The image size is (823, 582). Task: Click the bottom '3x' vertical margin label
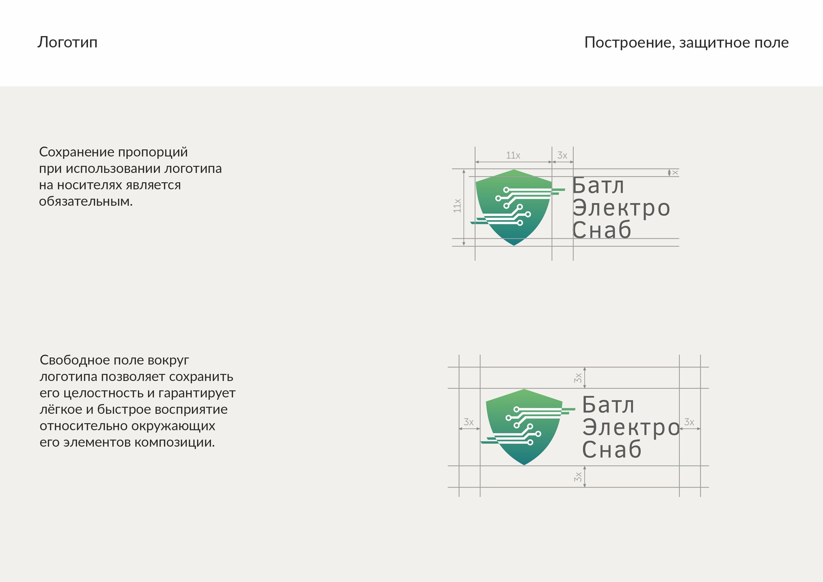(x=578, y=477)
